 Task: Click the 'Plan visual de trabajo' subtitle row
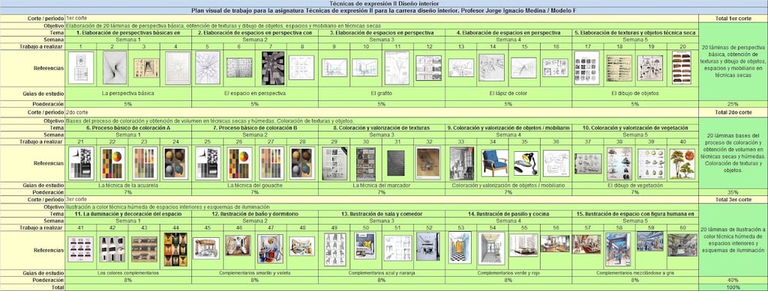coord(384,10)
